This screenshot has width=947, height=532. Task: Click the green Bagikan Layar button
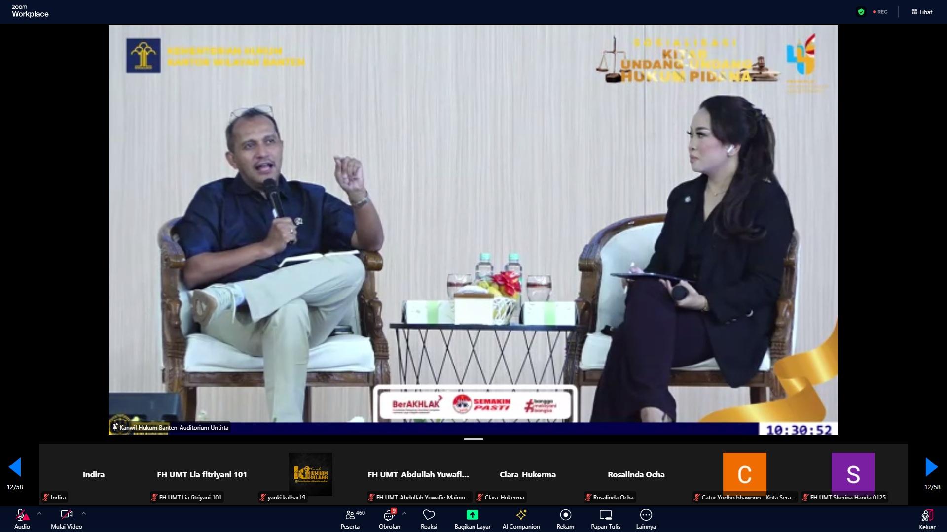472,519
